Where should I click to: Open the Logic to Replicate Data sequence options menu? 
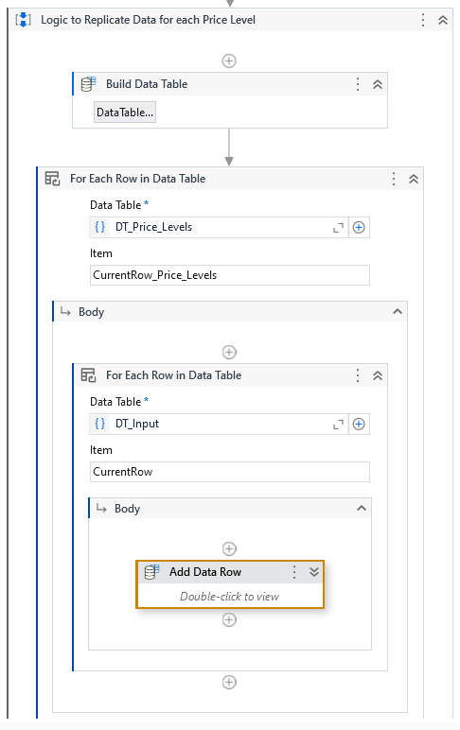tap(423, 20)
